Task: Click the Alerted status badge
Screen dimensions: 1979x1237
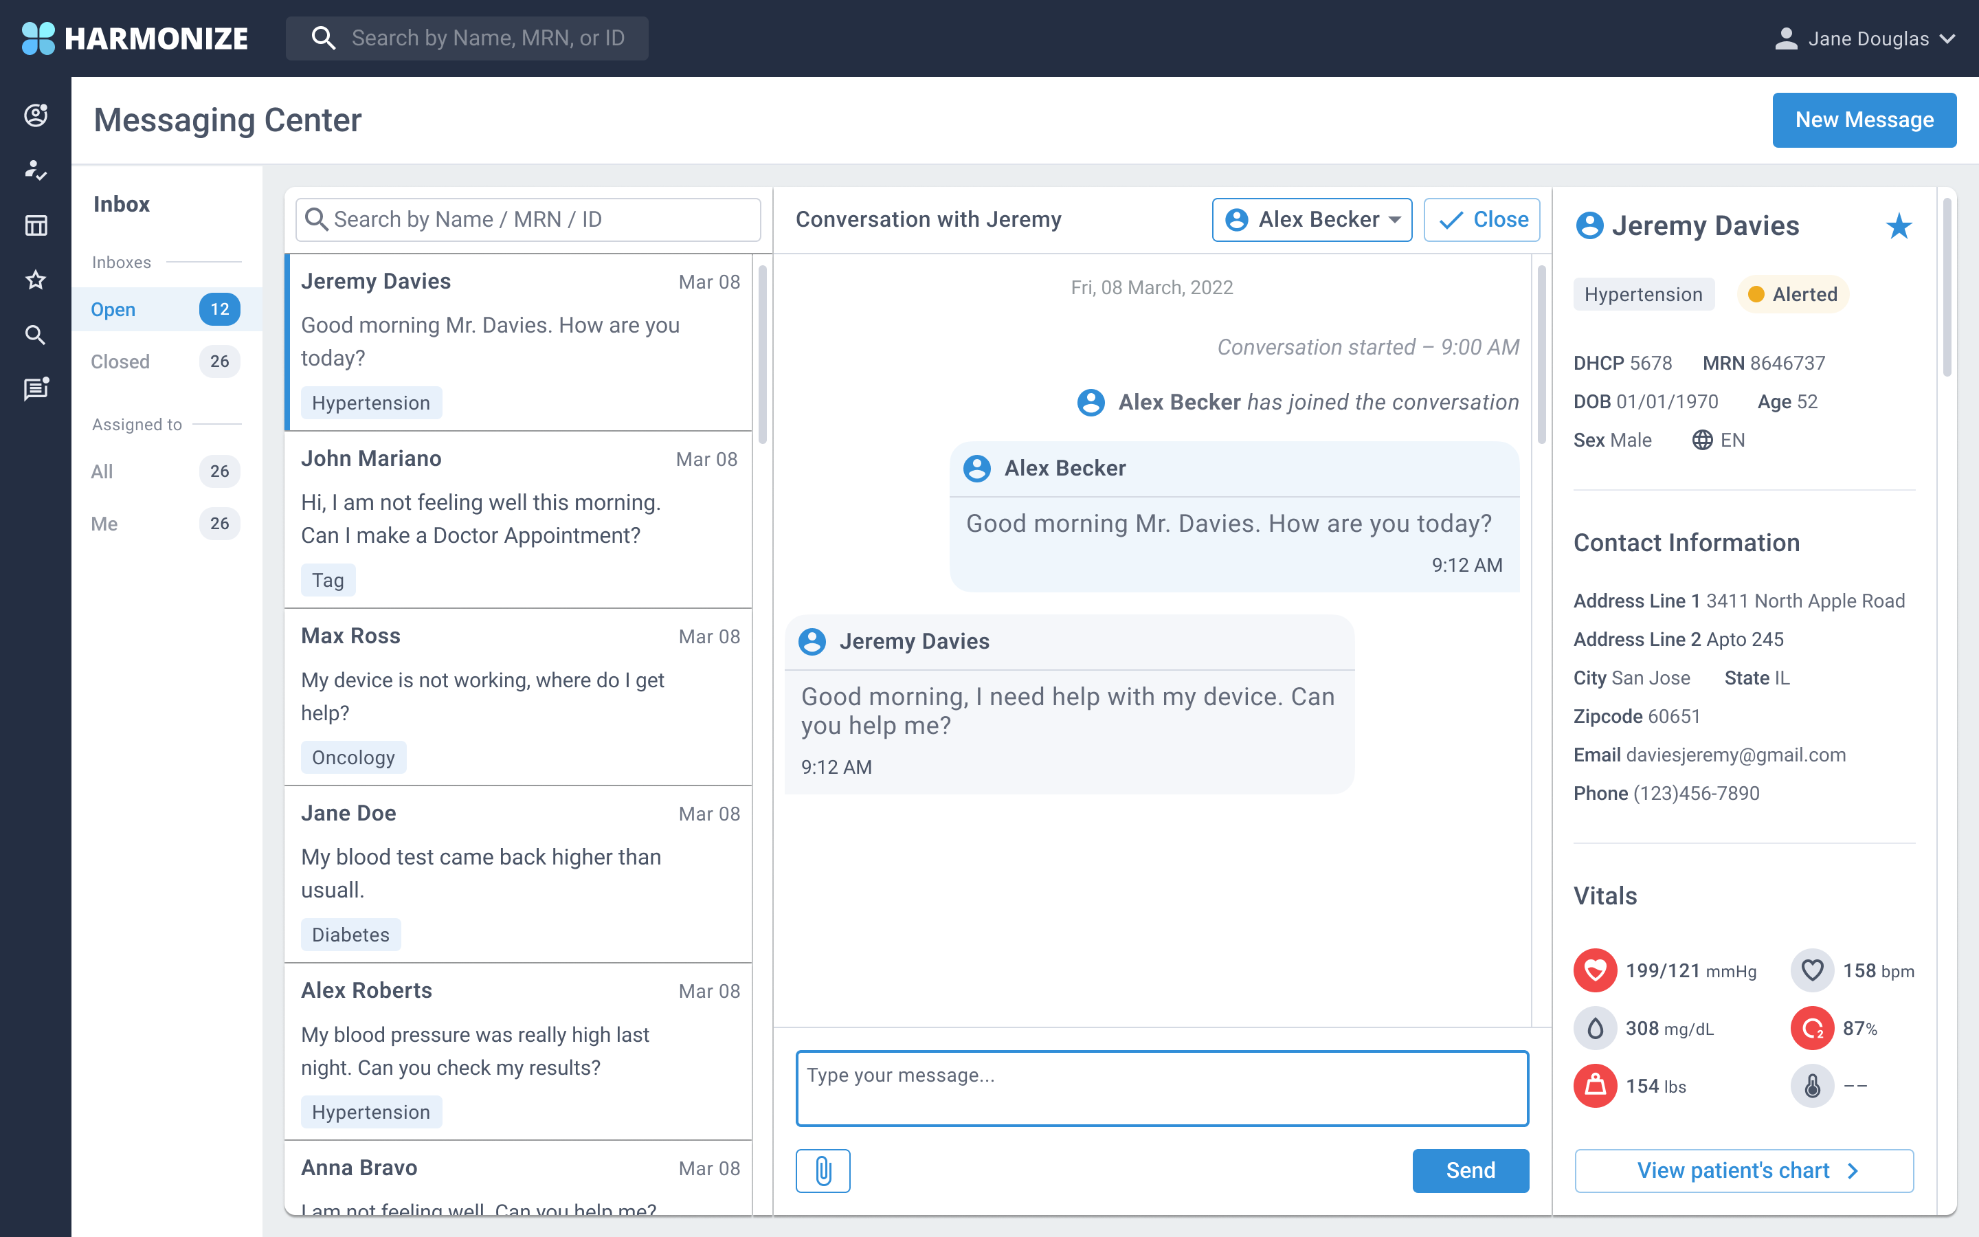Action: (x=1793, y=295)
